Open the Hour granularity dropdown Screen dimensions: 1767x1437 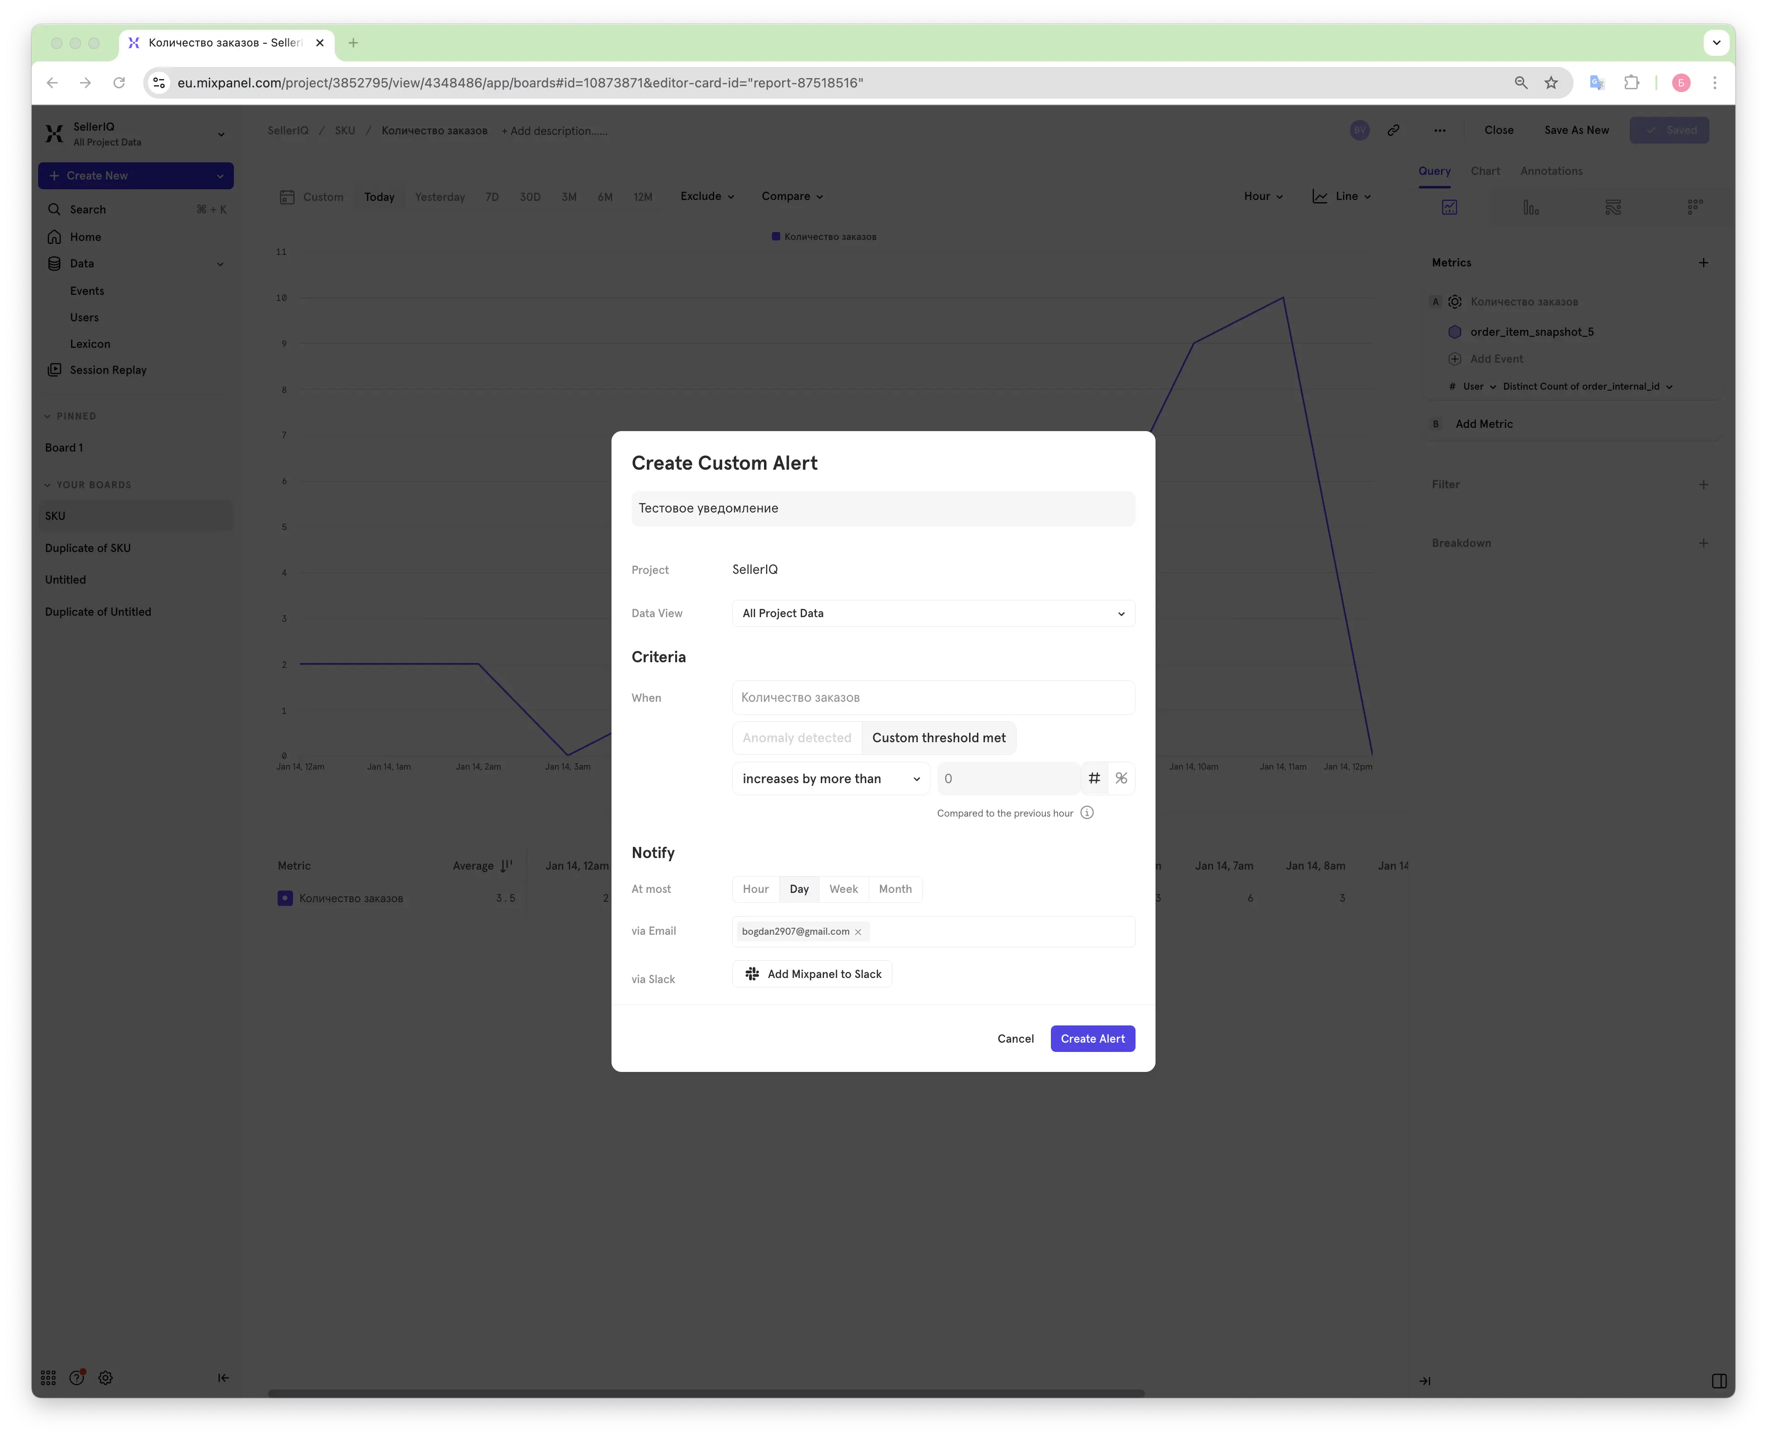point(1263,196)
